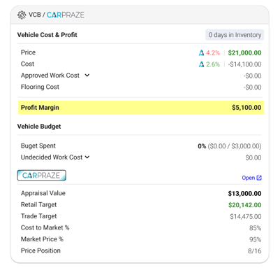Click the CARPRAZE badge above Appraisal Value
Image resolution: width=280 pixels, height=268 pixels.
[41, 176]
